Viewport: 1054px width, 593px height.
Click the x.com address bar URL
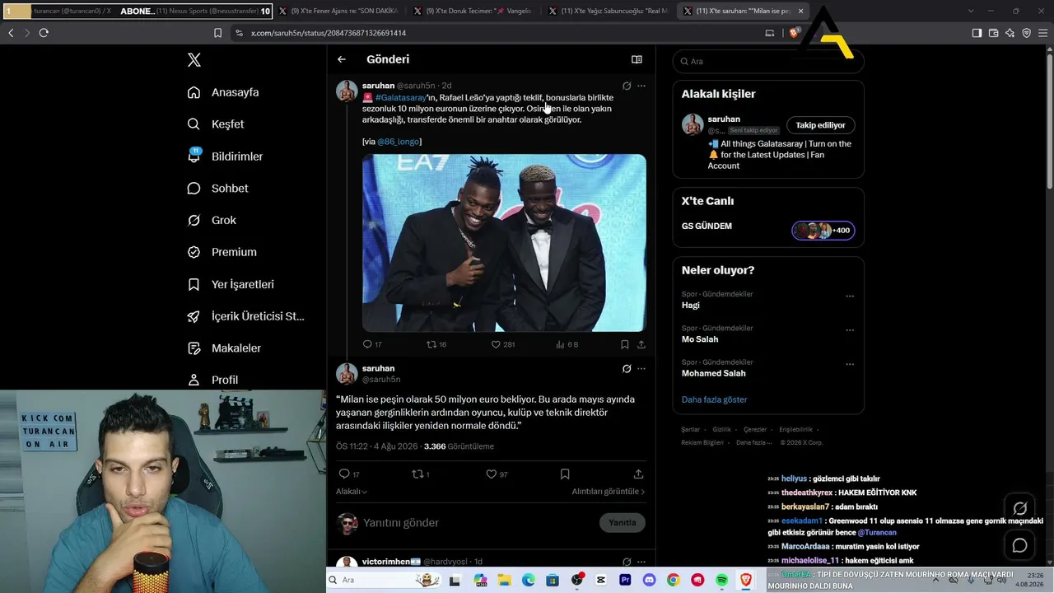pyautogui.click(x=329, y=33)
